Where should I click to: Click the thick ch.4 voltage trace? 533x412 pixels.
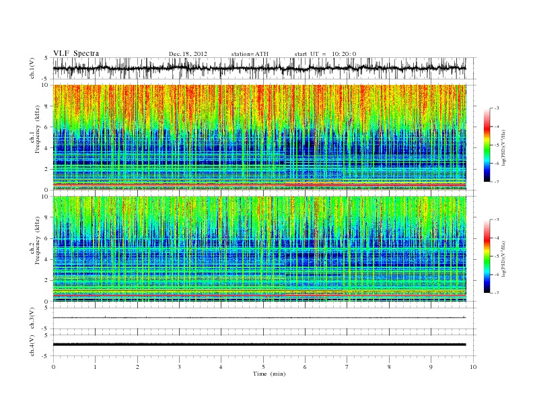pos(259,345)
